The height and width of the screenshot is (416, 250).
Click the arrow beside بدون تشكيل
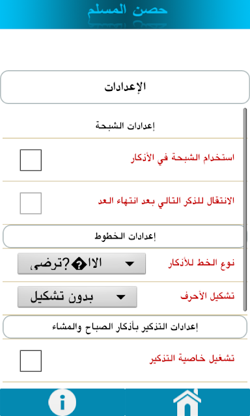point(121,297)
